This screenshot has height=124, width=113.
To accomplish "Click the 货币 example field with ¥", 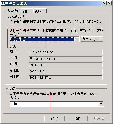I will pyautogui.click(x=66, y=59).
